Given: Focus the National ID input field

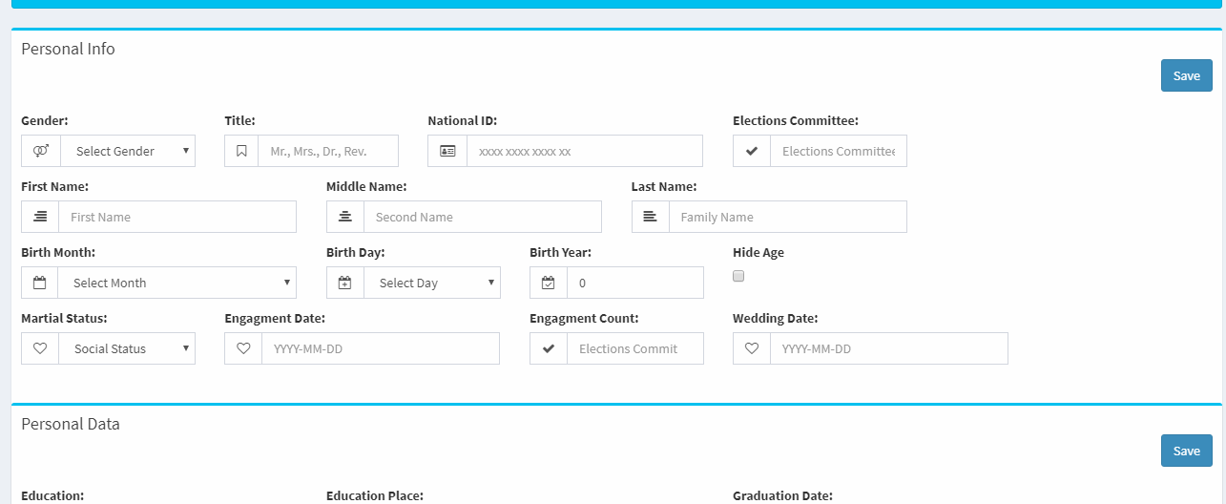Looking at the screenshot, I should click(585, 151).
